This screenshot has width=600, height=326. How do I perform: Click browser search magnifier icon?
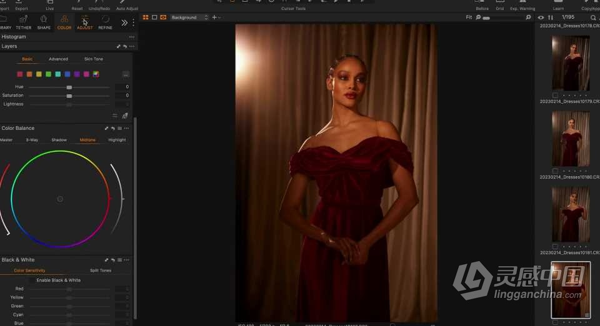(x=593, y=17)
